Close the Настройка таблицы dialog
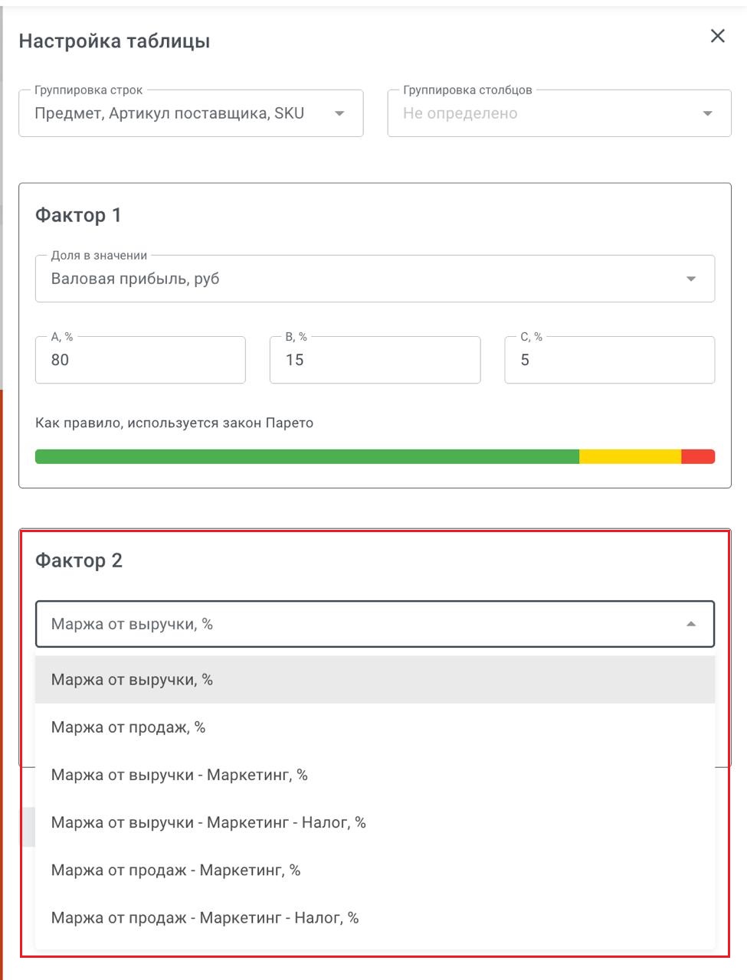Screen dimensions: 747x980 (x=717, y=36)
